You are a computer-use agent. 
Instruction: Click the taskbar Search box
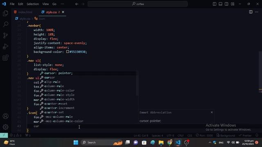coord(102,143)
